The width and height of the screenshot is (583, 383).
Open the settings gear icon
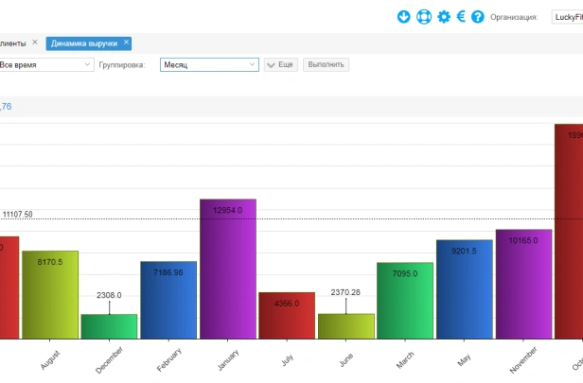coord(444,17)
